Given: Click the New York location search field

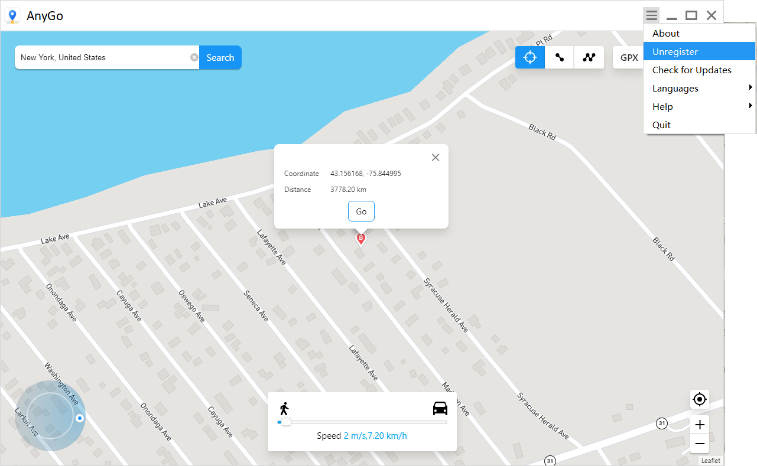Looking at the screenshot, I should (x=103, y=57).
